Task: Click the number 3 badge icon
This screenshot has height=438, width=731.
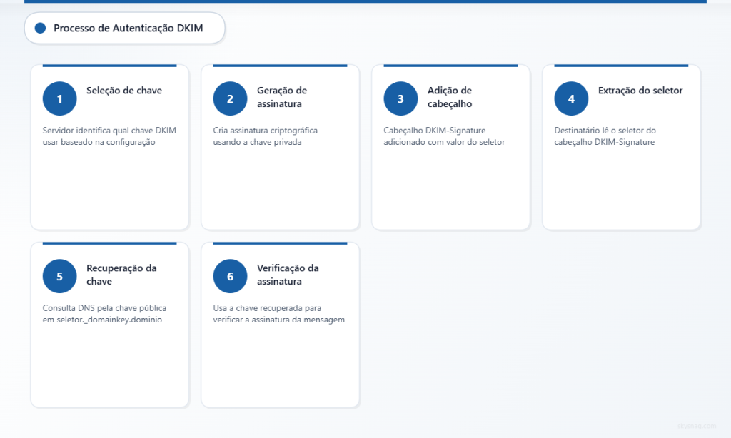Action: coord(400,98)
